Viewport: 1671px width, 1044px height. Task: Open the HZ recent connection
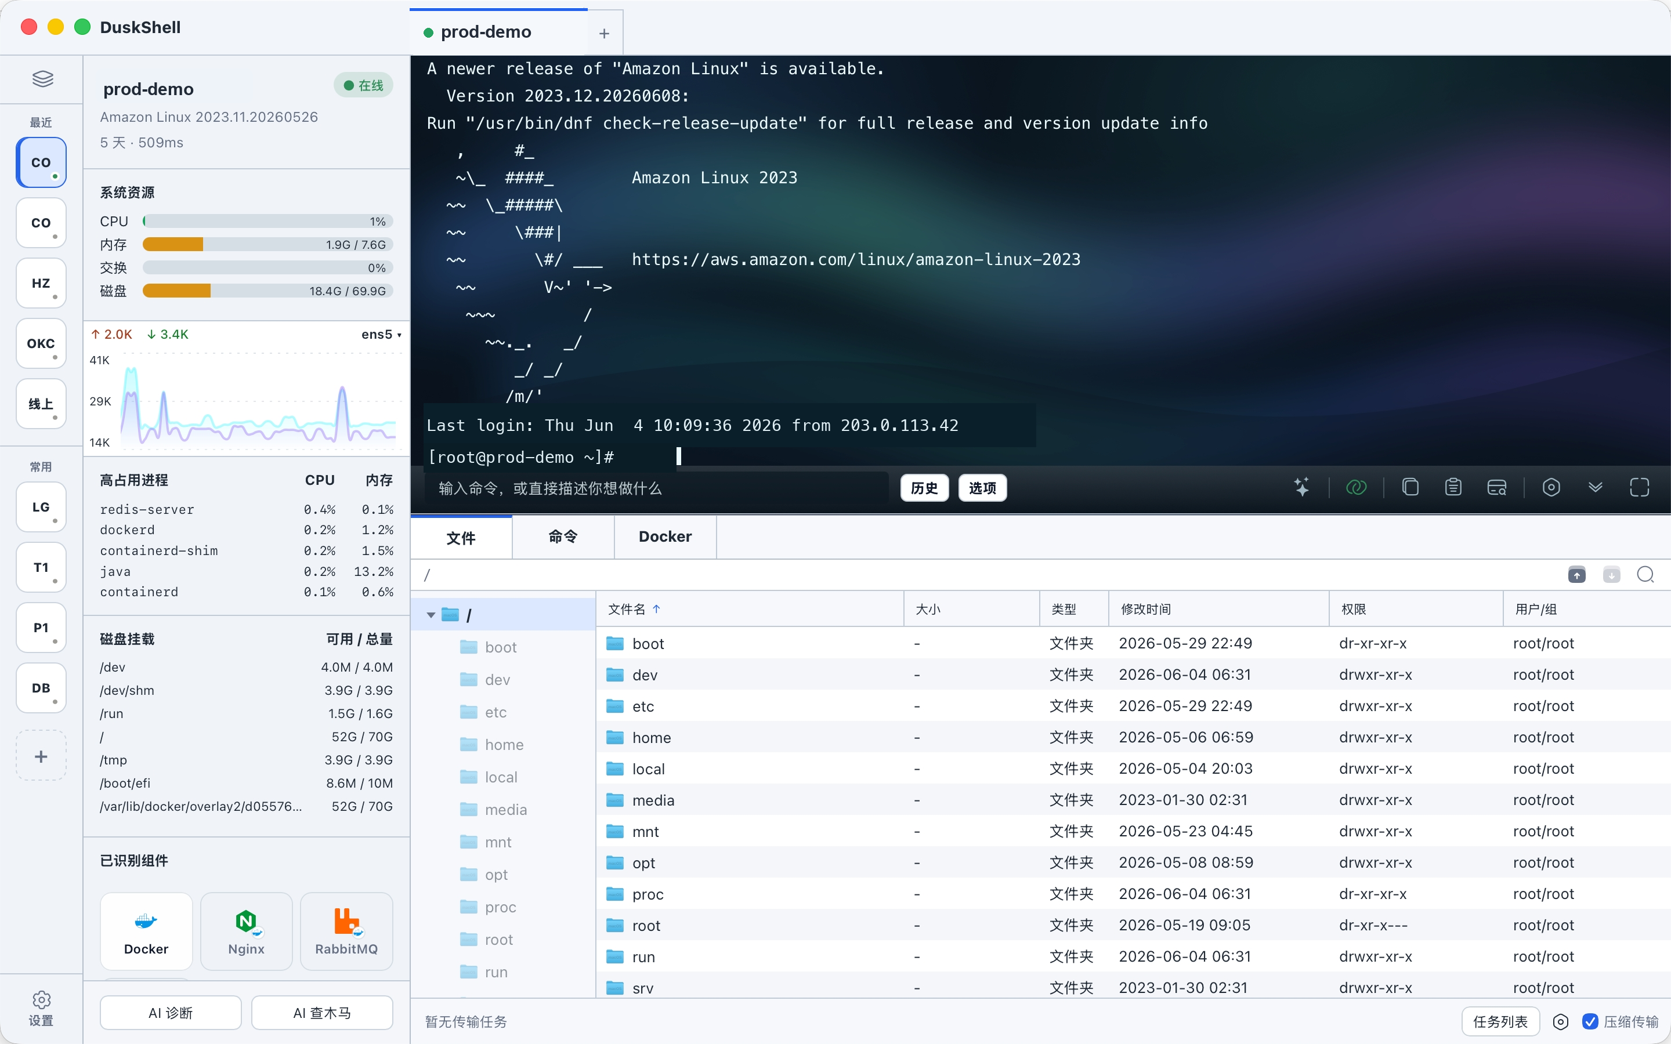coord(41,283)
